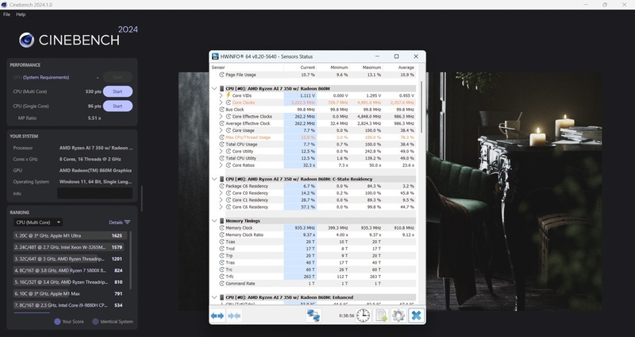Select ranking entry Apple M1 Ultra
635x337 pixels.
(70, 235)
